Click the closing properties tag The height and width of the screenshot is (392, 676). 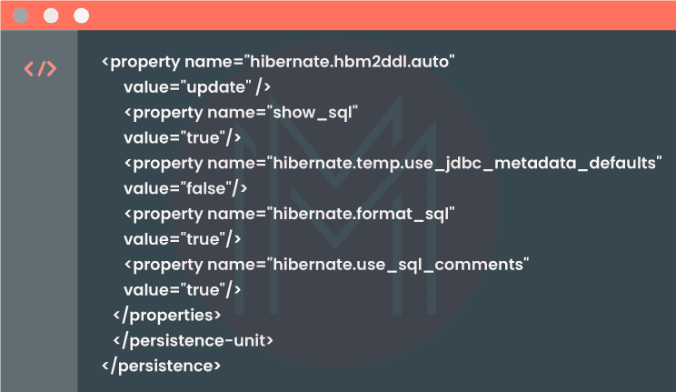click(x=167, y=315)
